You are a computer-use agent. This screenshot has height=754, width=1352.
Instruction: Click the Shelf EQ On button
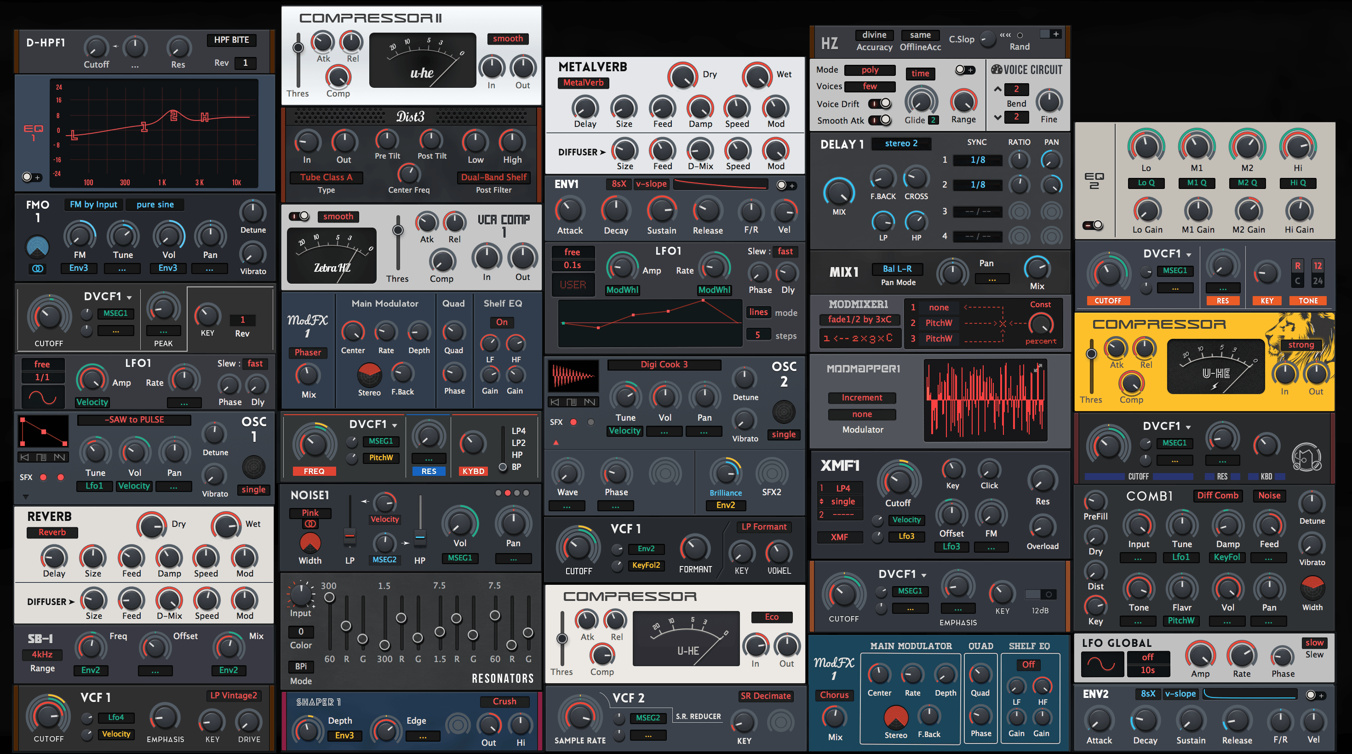point(502,322)
